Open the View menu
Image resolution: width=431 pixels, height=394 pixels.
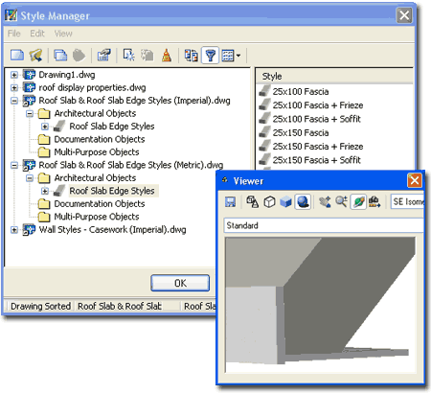pos(63,34)
